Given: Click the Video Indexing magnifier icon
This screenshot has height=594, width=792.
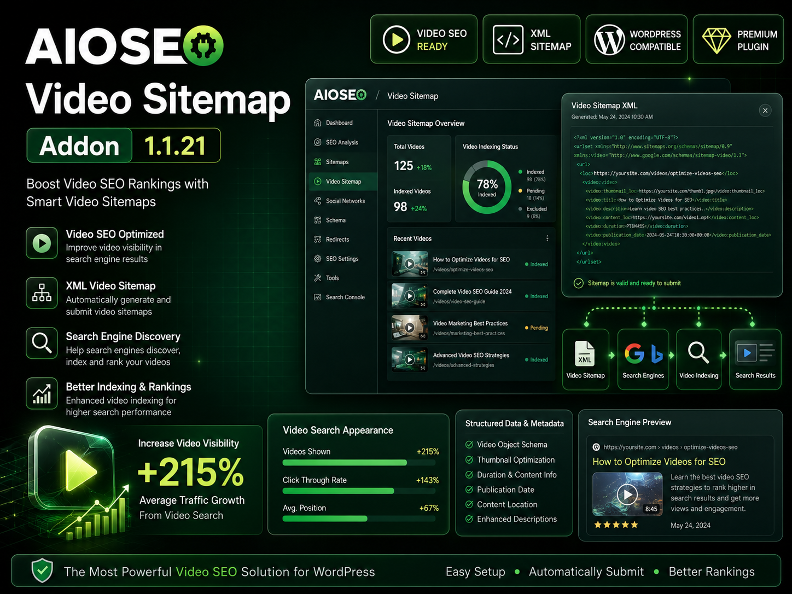Looking at the screenshot, I should 698,352.
